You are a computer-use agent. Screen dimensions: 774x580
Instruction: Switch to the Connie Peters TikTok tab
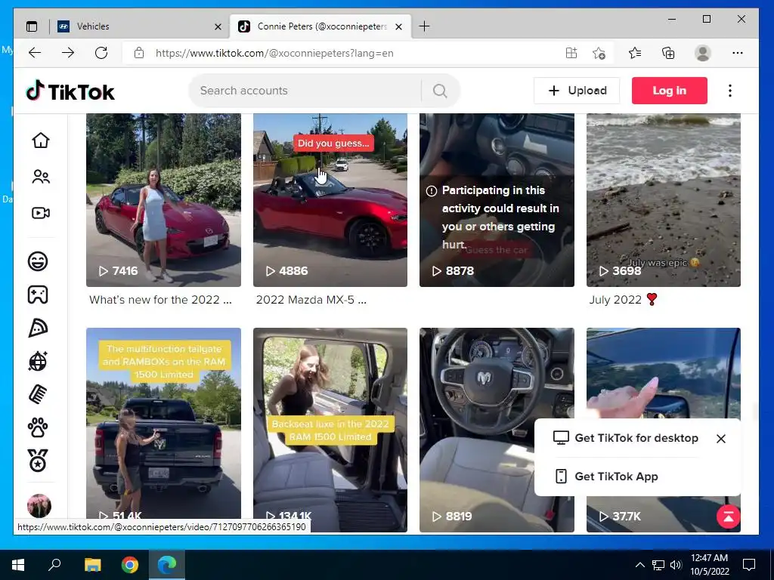coord(320,26)
